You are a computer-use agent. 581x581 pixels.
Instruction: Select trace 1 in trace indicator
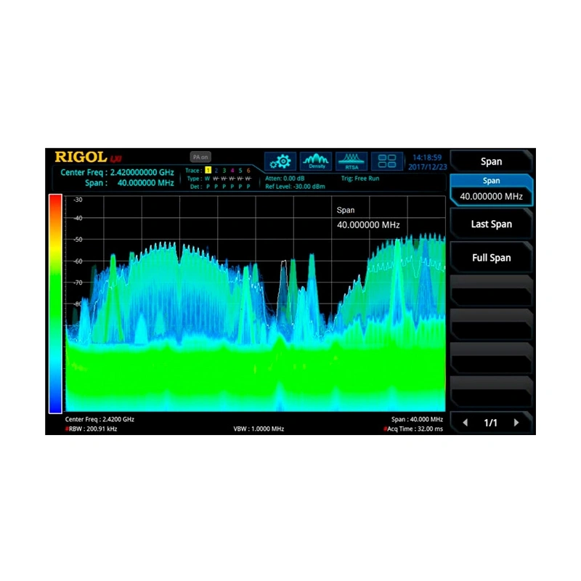coord(207,170)
